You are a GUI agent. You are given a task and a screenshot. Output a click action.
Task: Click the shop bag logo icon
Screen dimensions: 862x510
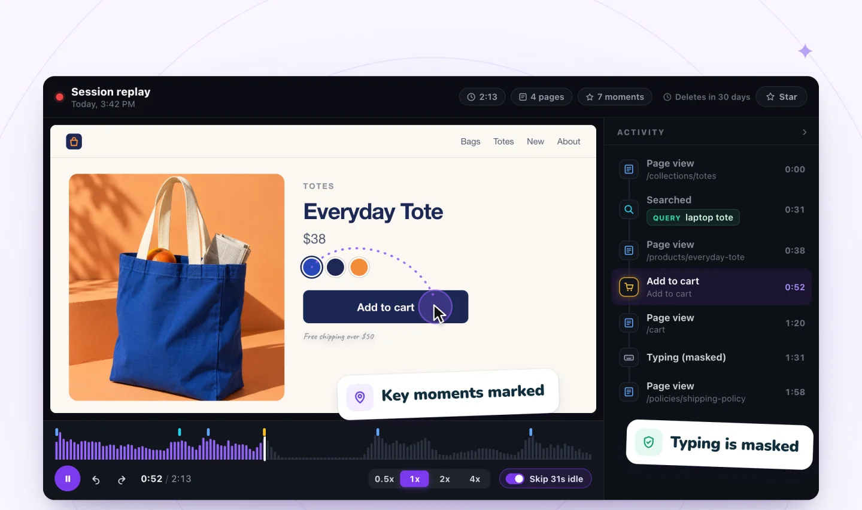[x=74, y=142]
